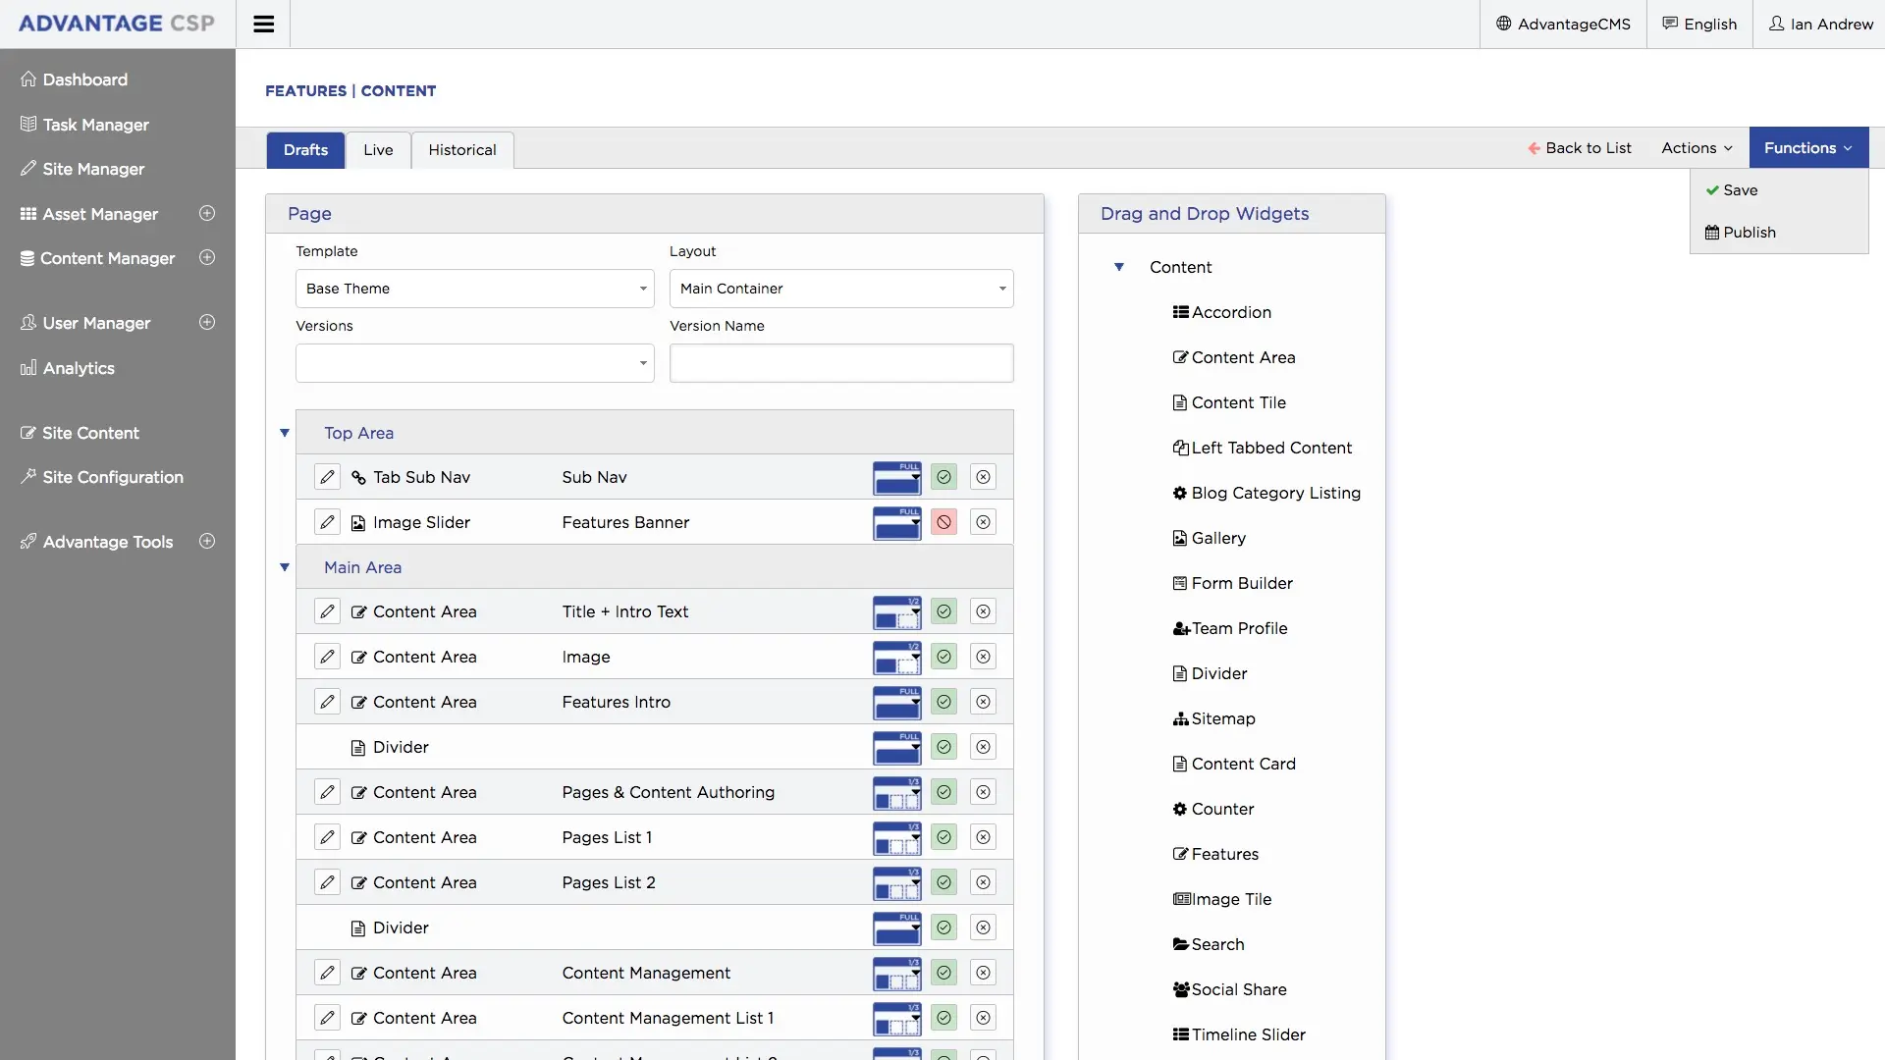This screenshot has width=1885, height=1060.
Task: Toggle the blocked status on Features Banner
Action: 943,521
